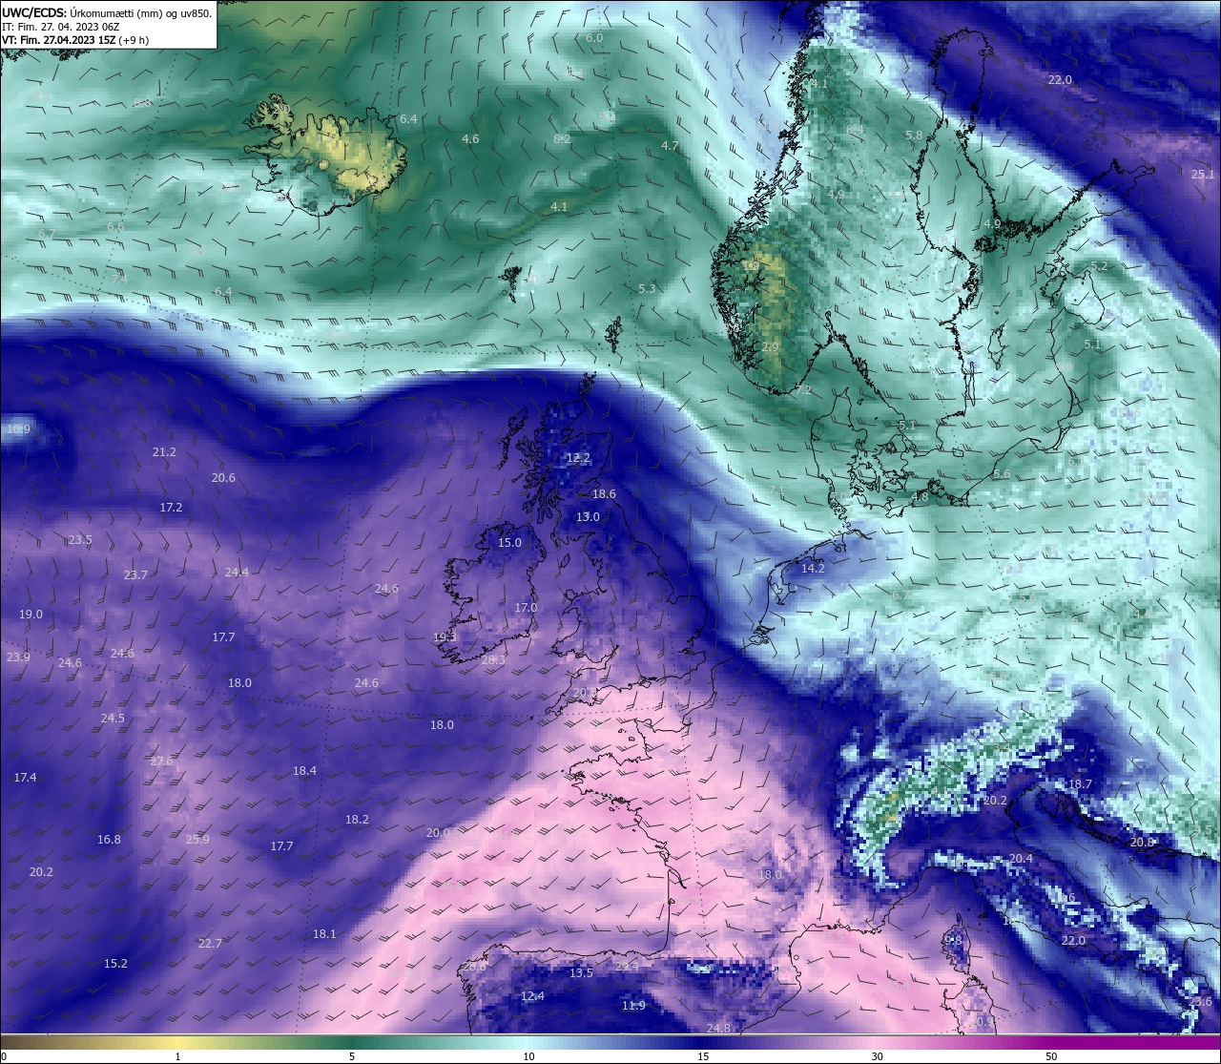Click the value 18.2 on the map
The width and height of the screenshot is (1221, 1064).
tap(357, 820)
